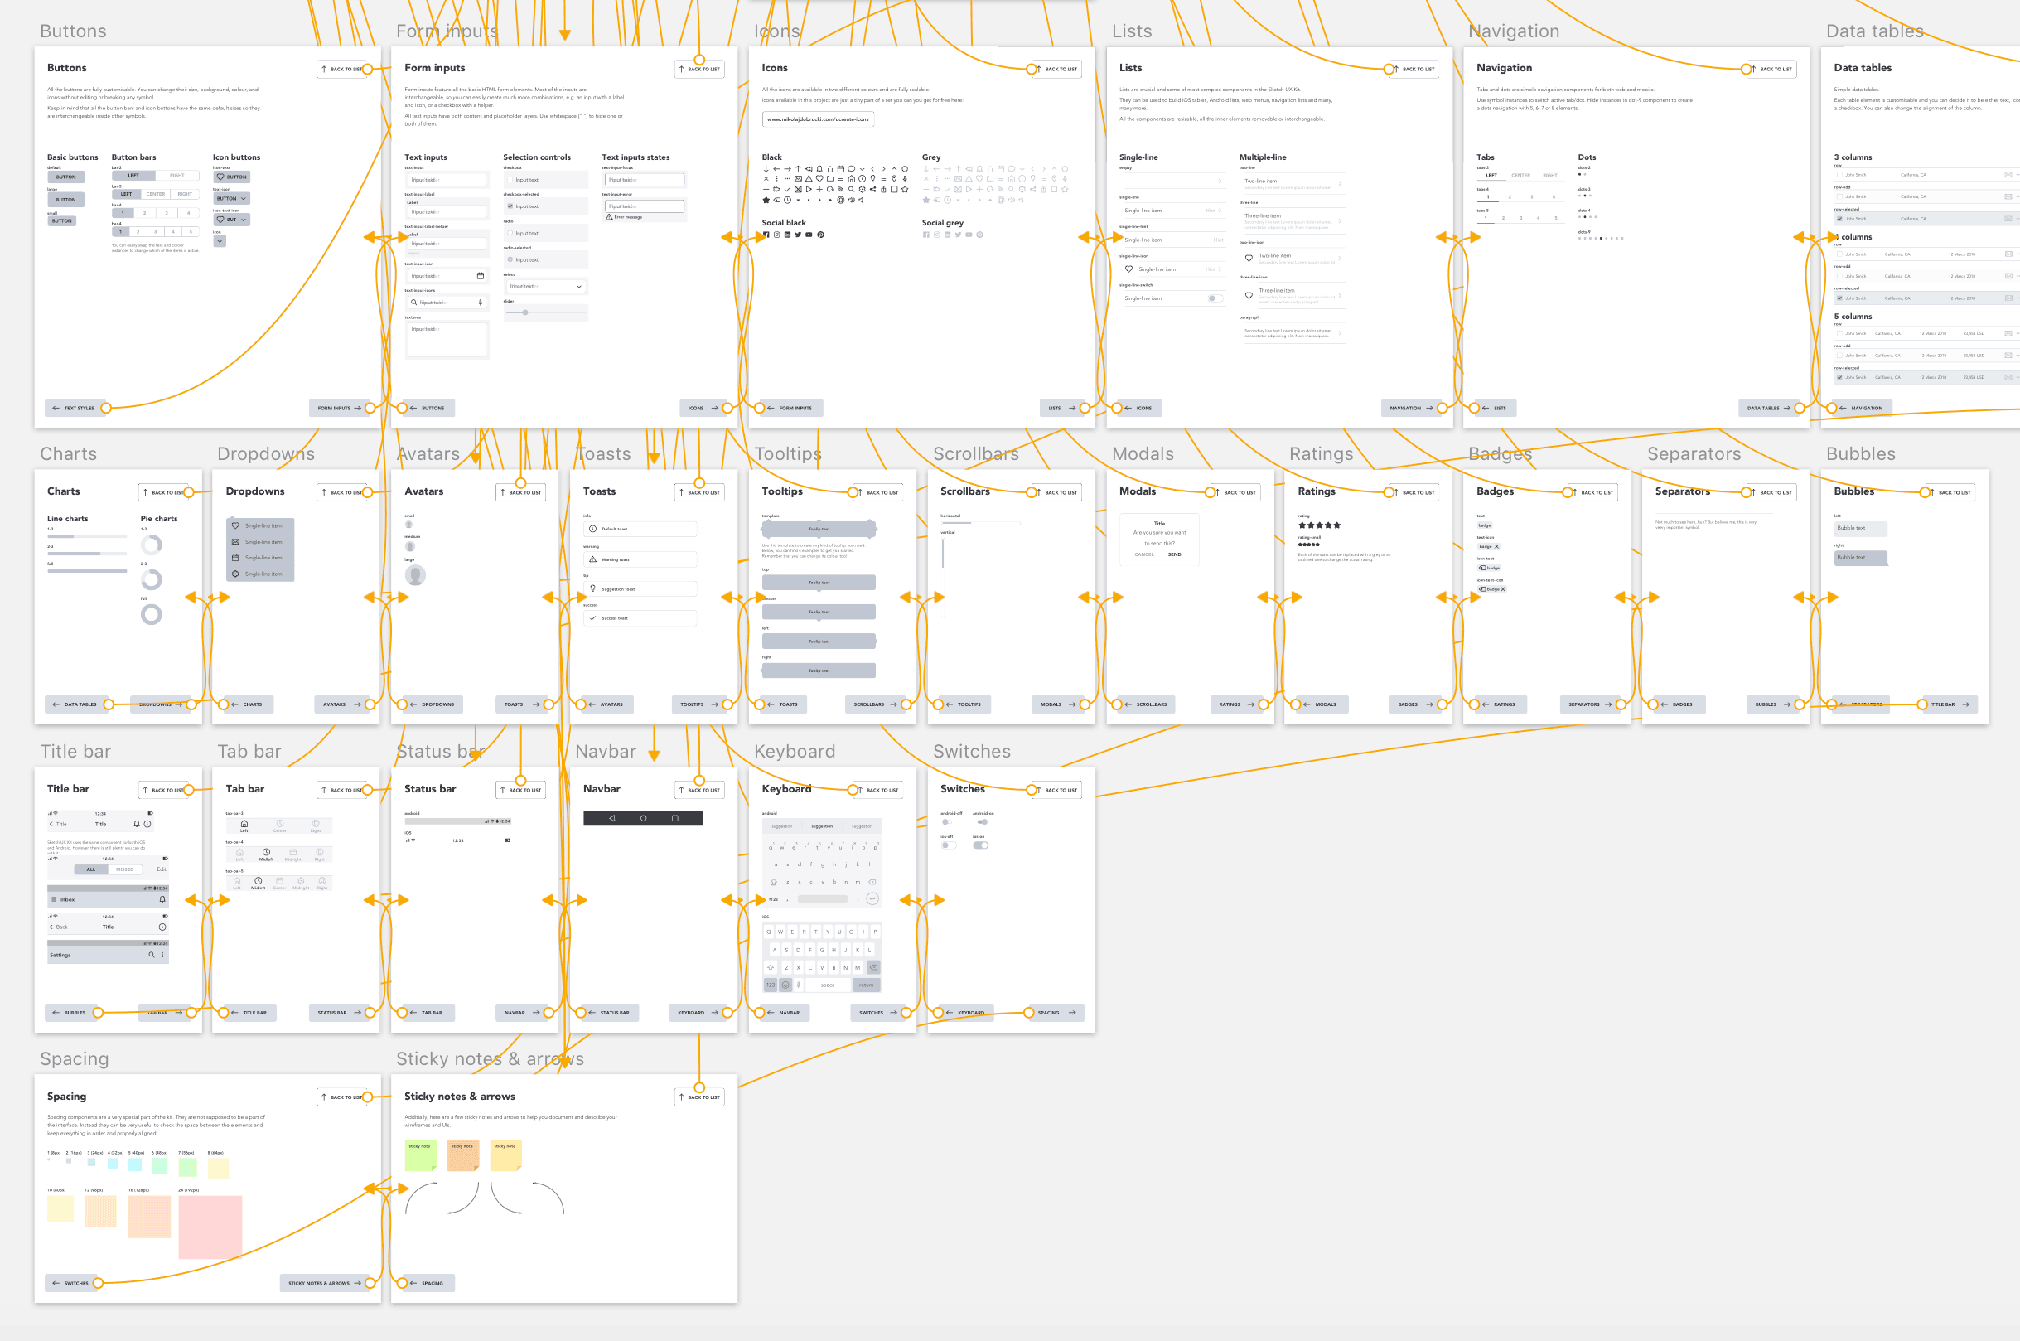2020x1341 pixels.
Task: Check the unselected checkbox under Selection controls
Action: 510,180
